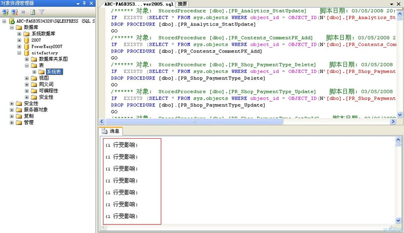This screenshot has width=404, height=233.
Task: Click the 表 folder icon
Action: pyautogui.click(x=34, y=65)
